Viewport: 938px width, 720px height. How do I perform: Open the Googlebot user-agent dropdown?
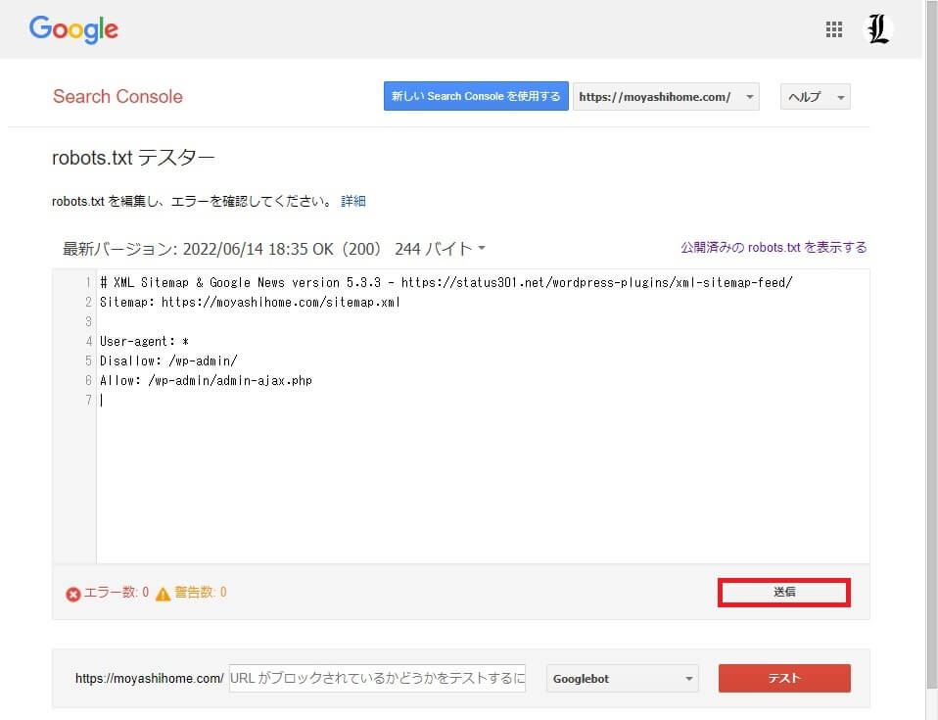(623, 679)
